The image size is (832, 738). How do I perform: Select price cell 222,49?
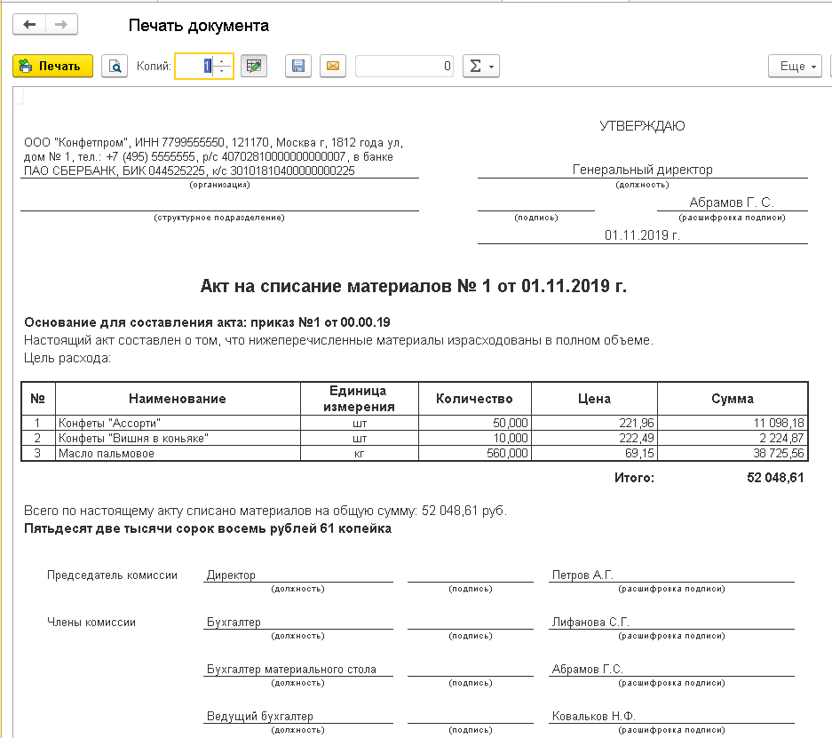(594, 438)
